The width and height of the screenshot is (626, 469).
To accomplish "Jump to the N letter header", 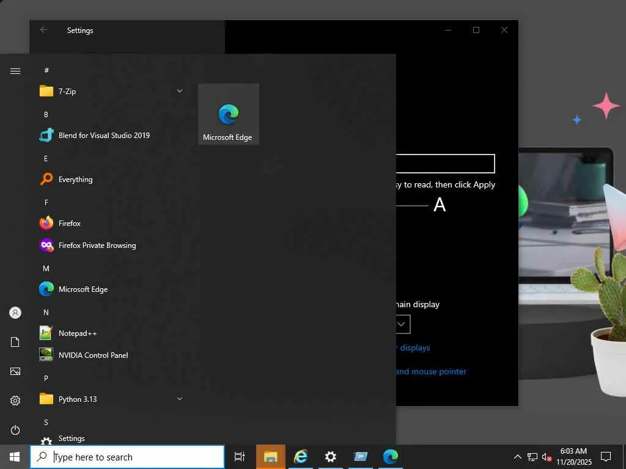I will click(x=46, y=312).
